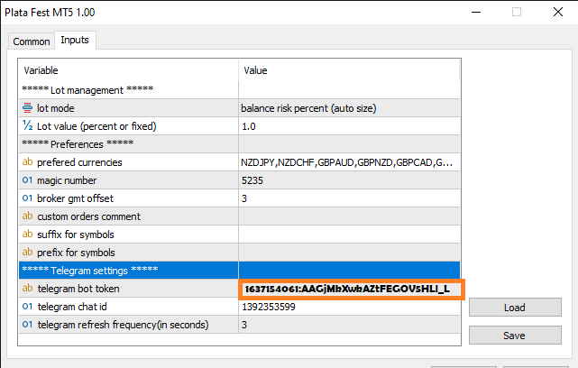Image resolution: width=578 pixels, height=368 pixels.
Task: Select the Inputs tab
Action: tap(75, 40)
